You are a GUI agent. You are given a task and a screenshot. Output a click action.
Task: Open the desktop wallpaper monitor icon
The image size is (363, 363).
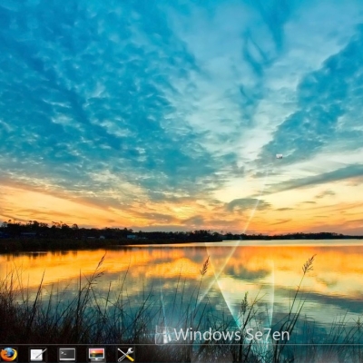(x=96, y=354)
